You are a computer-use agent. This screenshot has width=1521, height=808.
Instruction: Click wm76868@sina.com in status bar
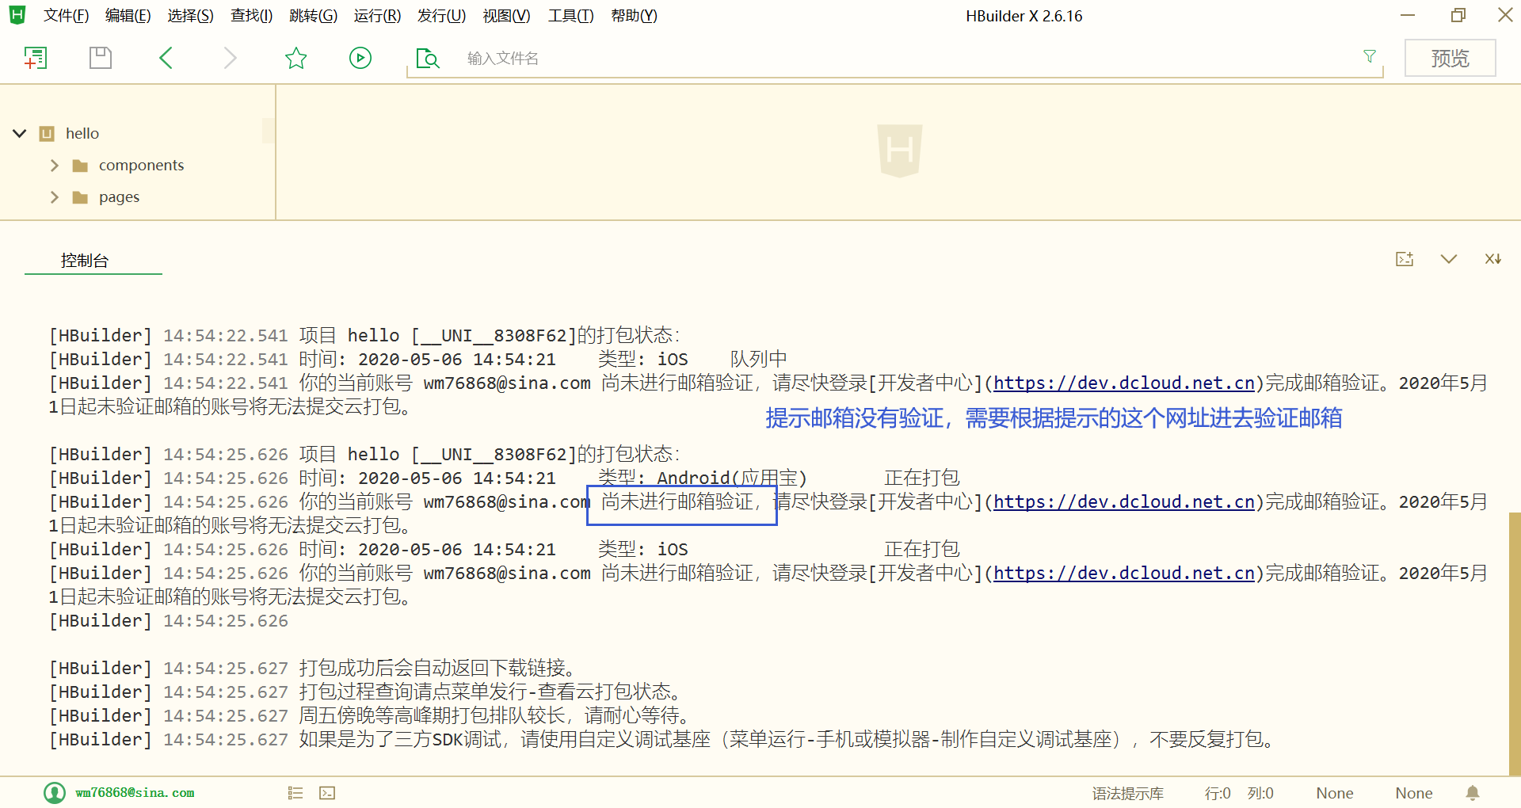click(x=135, y=793)
